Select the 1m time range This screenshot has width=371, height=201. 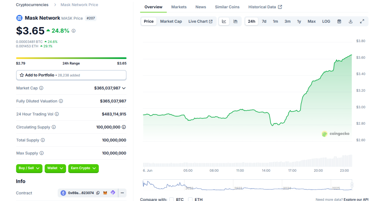(275, 21)
